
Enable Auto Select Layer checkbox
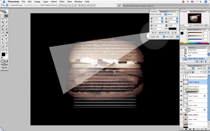tap(10, 5)
